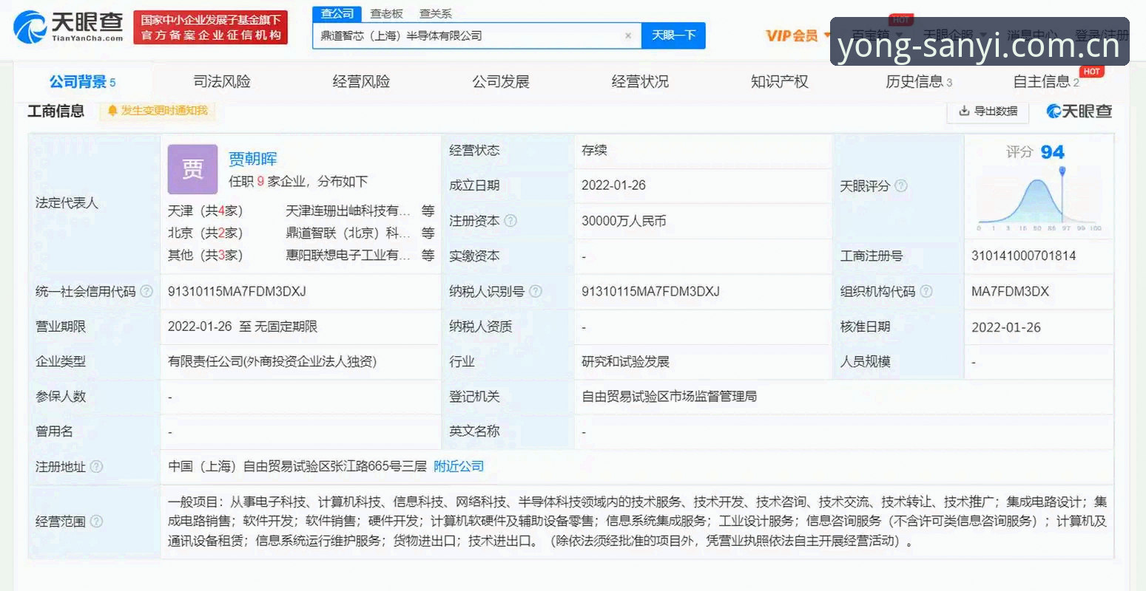Open the 经营风险 tab
The height and width of the screenshot is (591, 1146).
click(x=361, y=81)
